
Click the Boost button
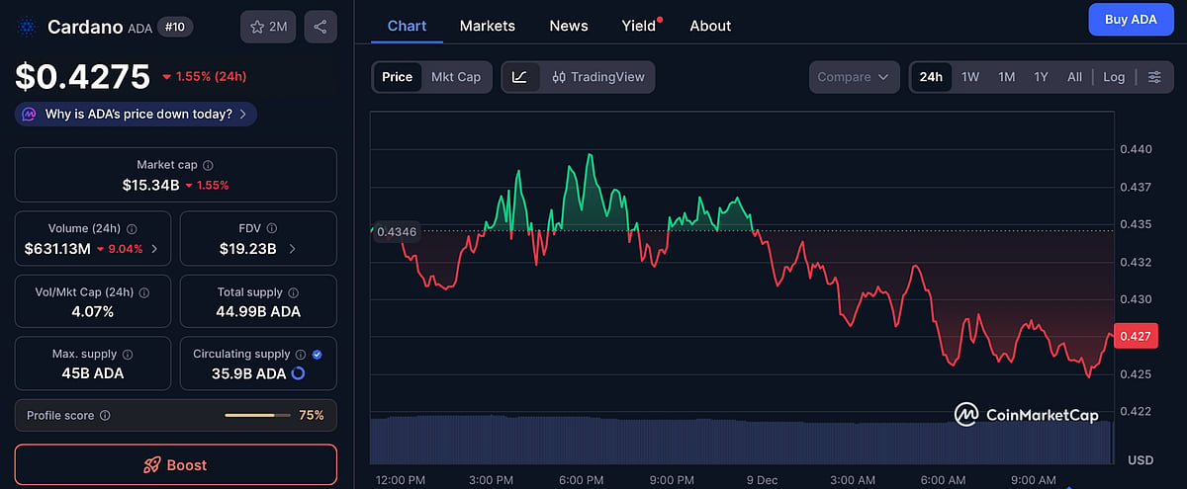[x=176, y=464]
